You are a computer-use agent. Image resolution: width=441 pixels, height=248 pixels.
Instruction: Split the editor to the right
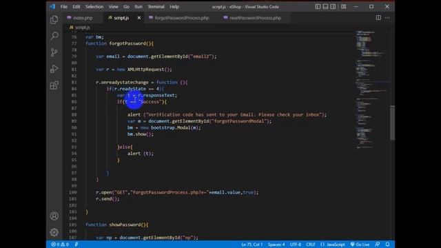click(378, 18)
